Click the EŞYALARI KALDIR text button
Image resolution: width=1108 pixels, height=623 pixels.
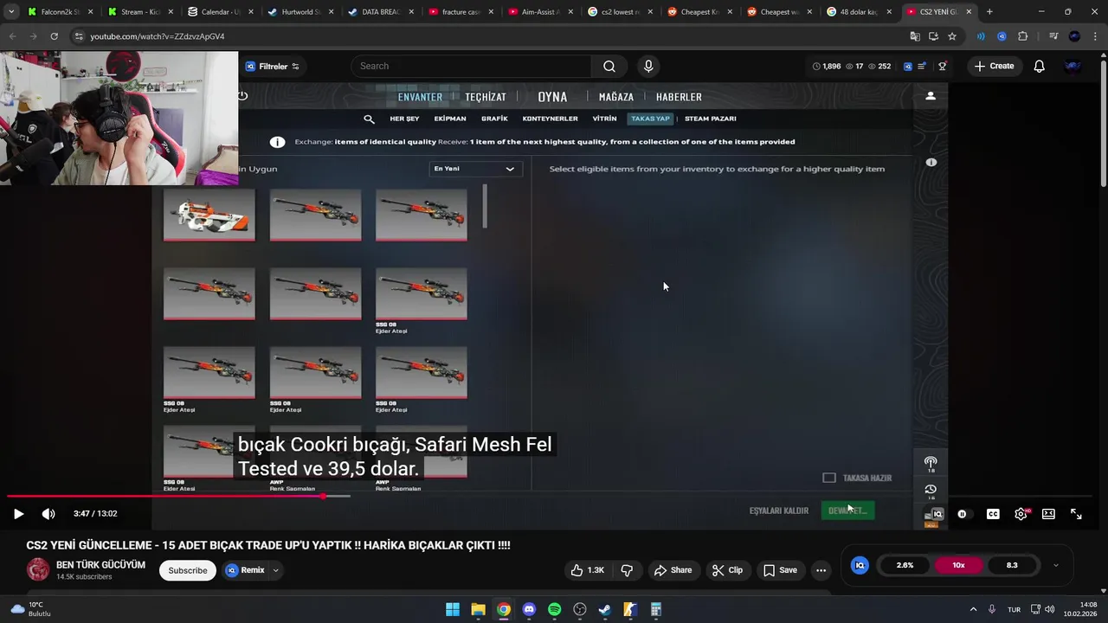779,511
